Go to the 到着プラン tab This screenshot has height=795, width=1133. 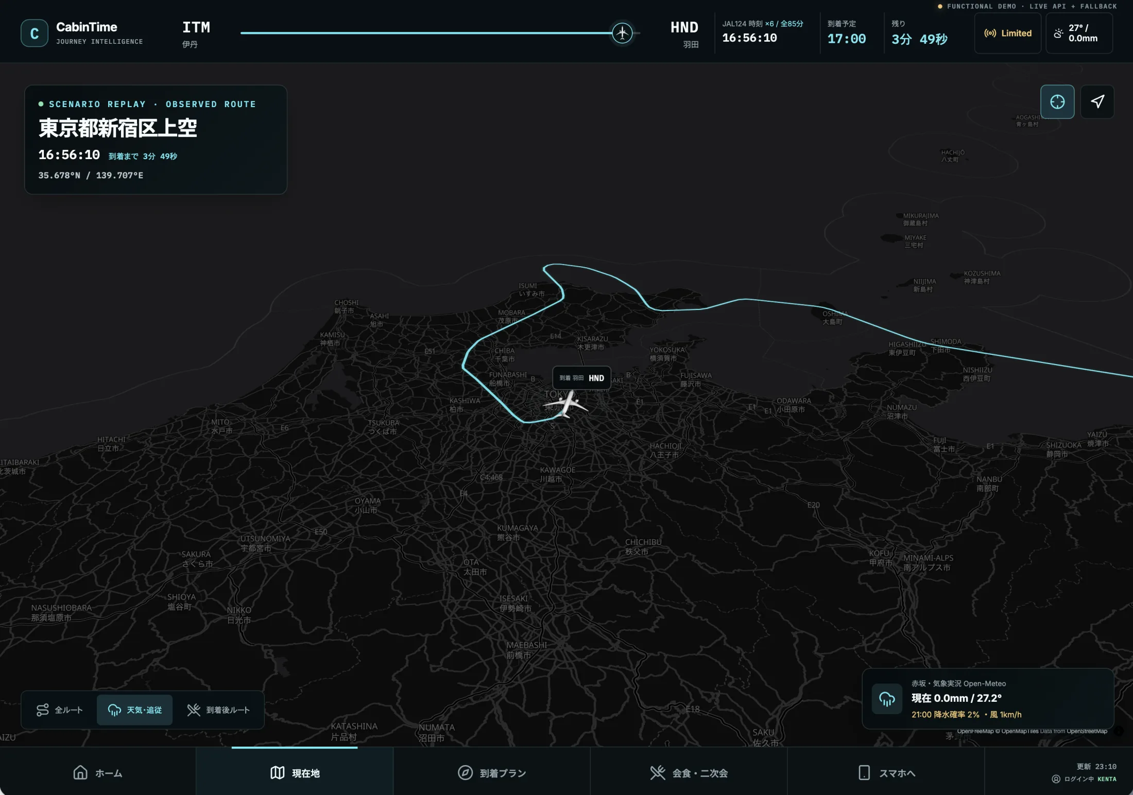click(492, 772)
